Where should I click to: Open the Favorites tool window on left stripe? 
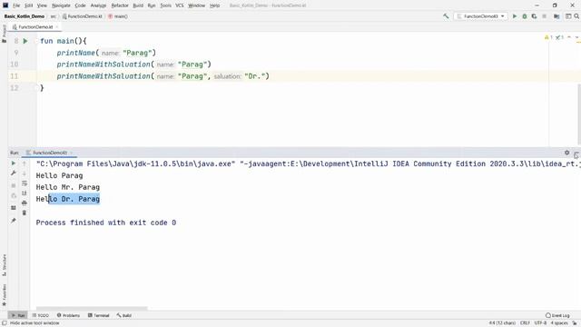4,295
